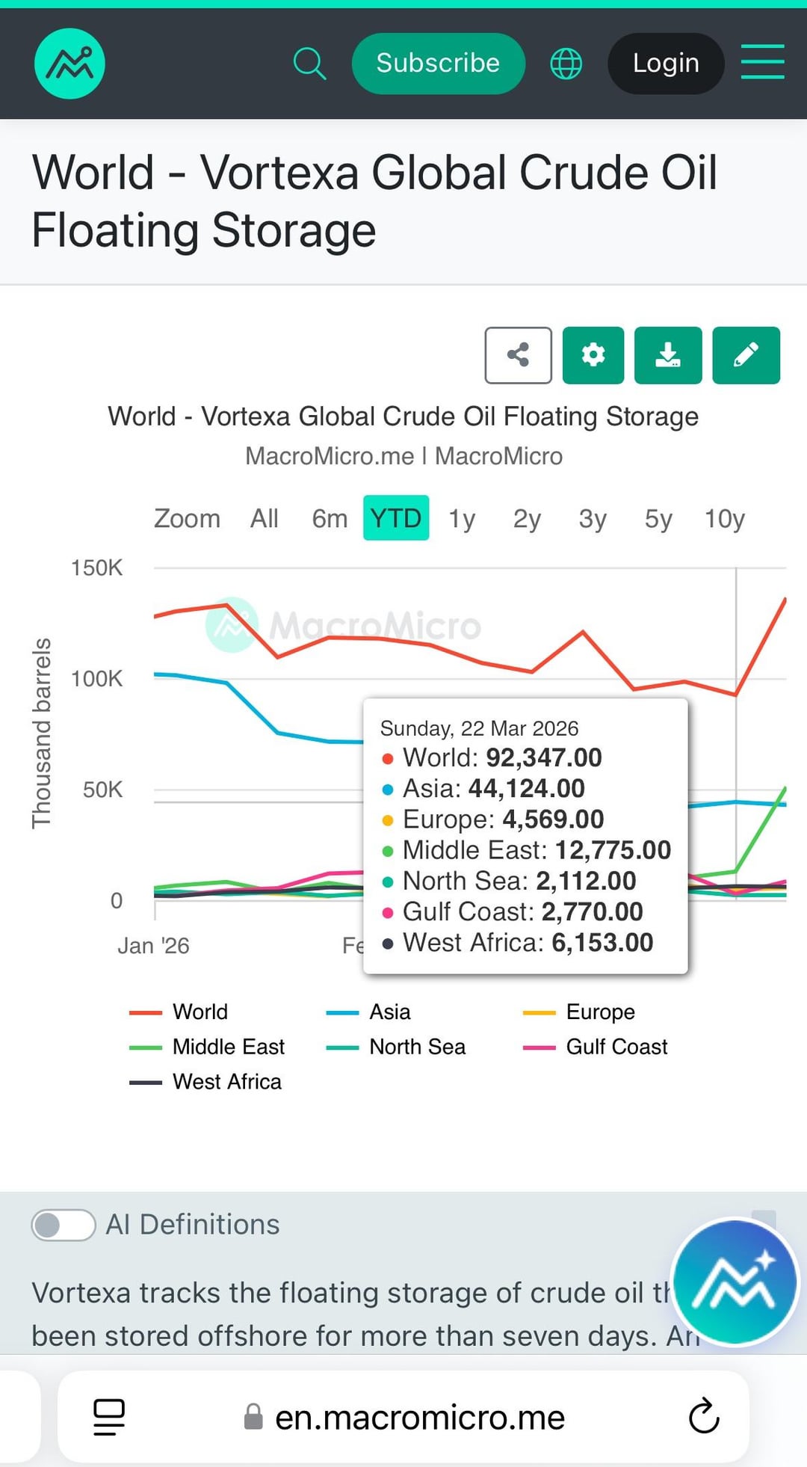Image resolution: width=807 pixels, height=1467 pixels.
Task: Enable the AI Definitions toggle
Action: coord(64,1225)
